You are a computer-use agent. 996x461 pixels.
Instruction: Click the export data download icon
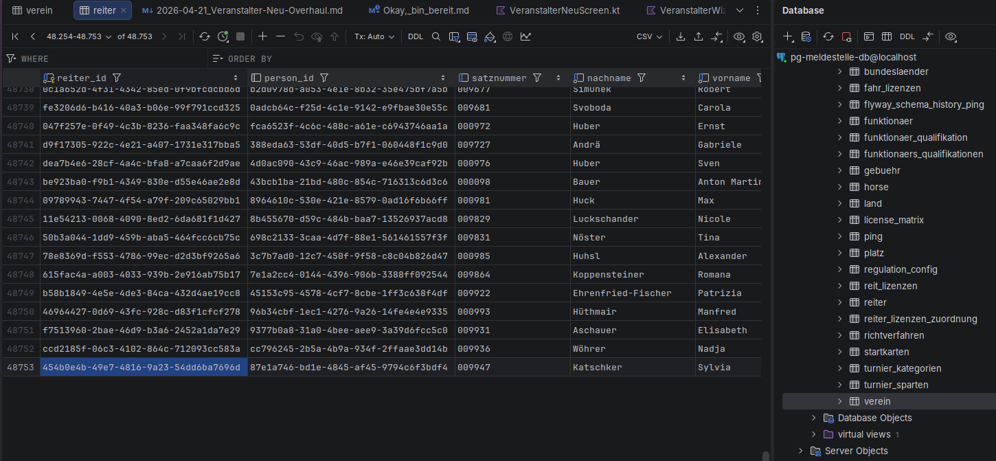pyautogui.click(x=681, y=36)
